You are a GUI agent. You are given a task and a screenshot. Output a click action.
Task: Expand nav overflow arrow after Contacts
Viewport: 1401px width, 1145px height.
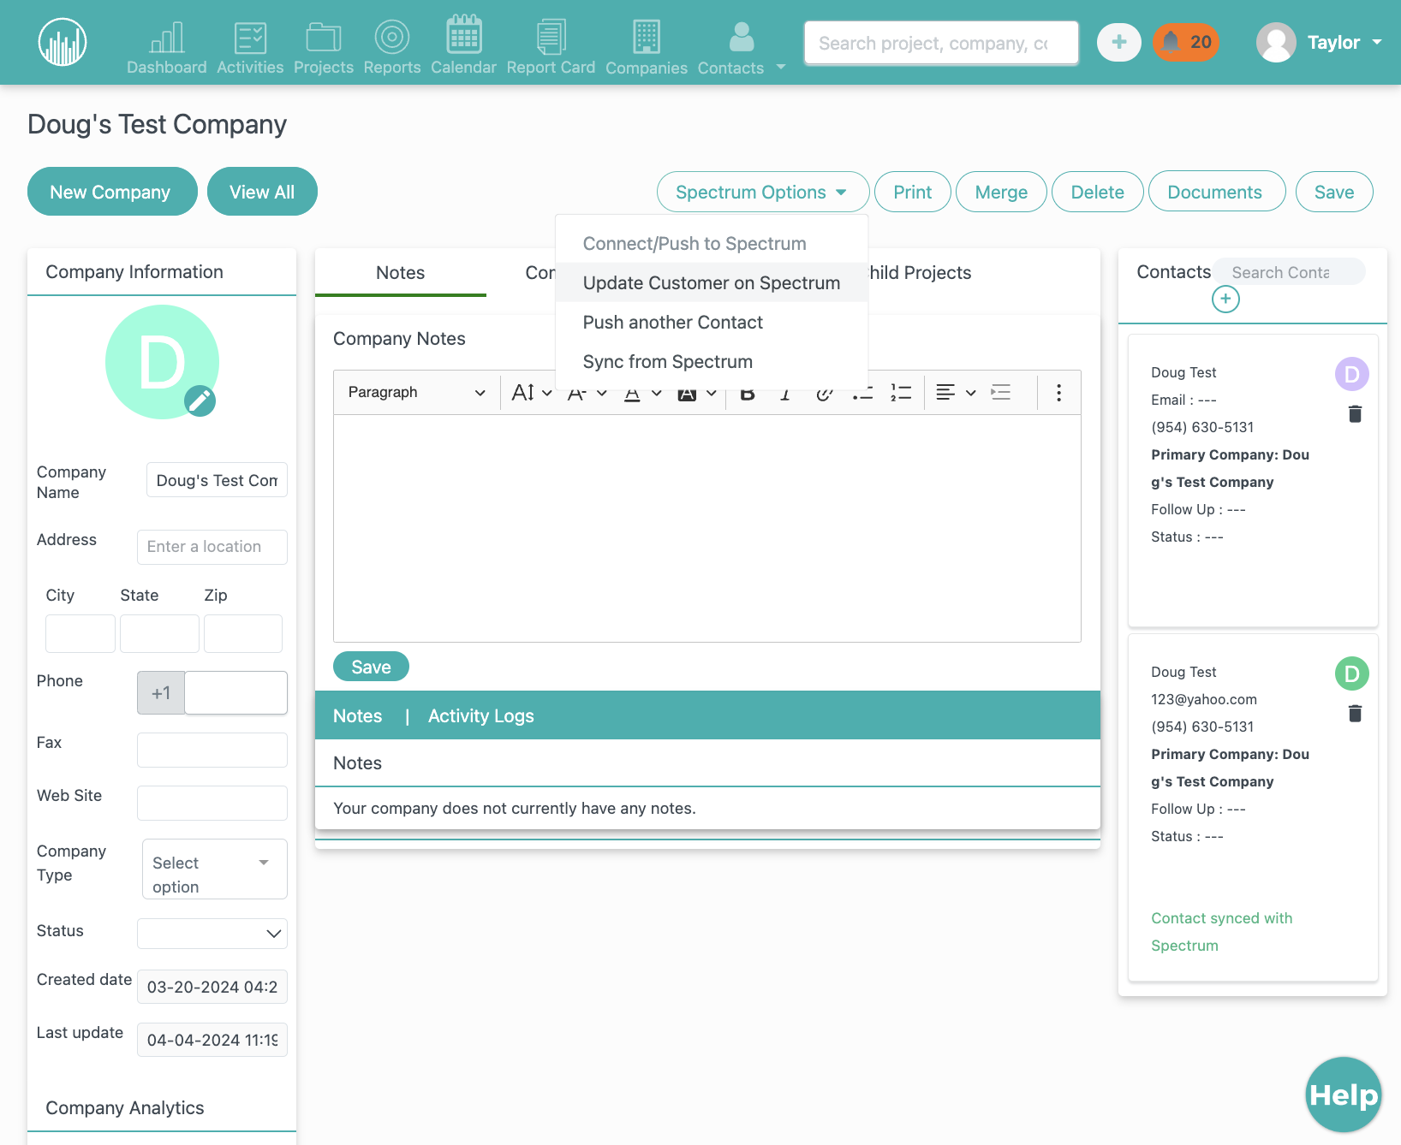(781, 67)
